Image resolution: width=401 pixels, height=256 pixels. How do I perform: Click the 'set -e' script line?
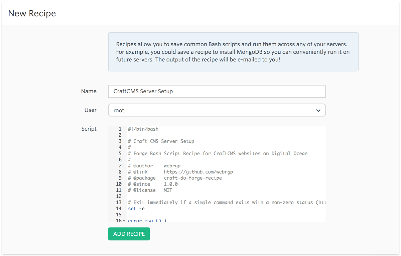pyautogui.click(x=136, y=209)
